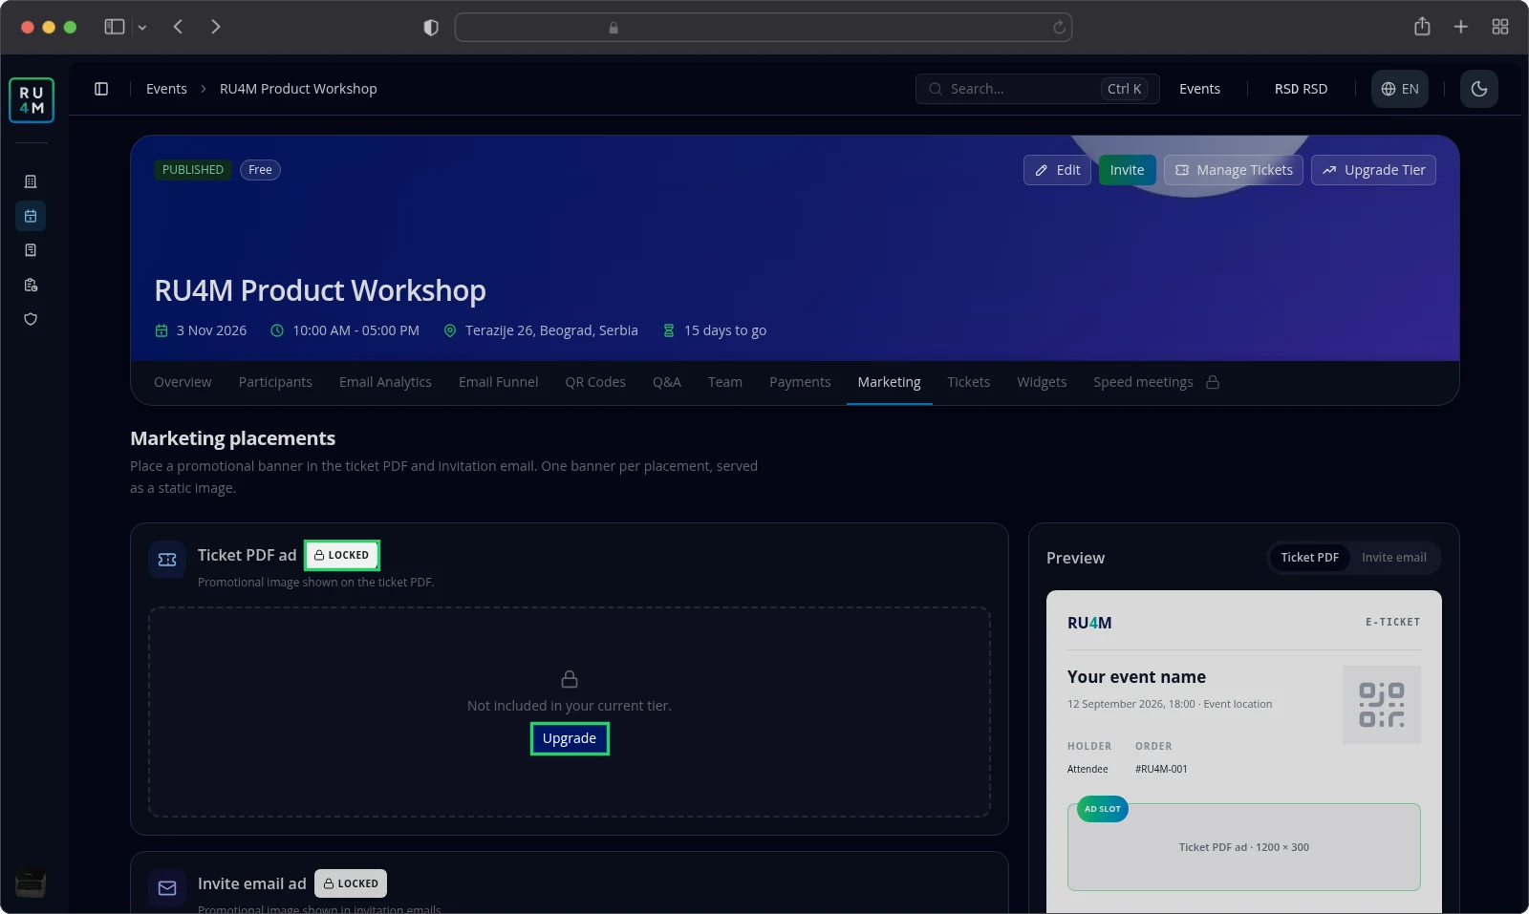Screen dimensions: 1529x914
Task: Click the envelope icon beside Invite email ad
Action: tap(167, 888)
